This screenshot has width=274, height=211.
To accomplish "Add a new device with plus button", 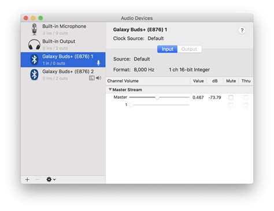I will pyautogui.click(x=27, y=179).
